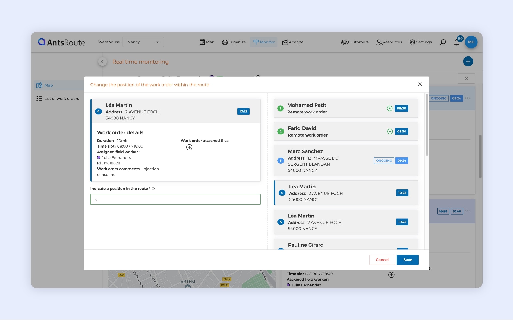Screen dimensions: 513x320
Task: Collapse sidebar with the back chevron
Action: [102, 62]
